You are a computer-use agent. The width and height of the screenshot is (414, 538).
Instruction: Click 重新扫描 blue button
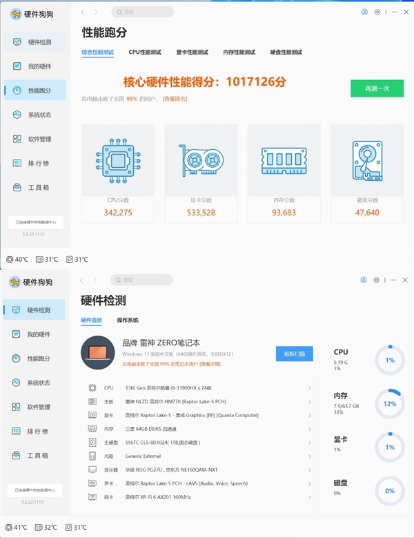pyautogui.click(x=295, y=354)
